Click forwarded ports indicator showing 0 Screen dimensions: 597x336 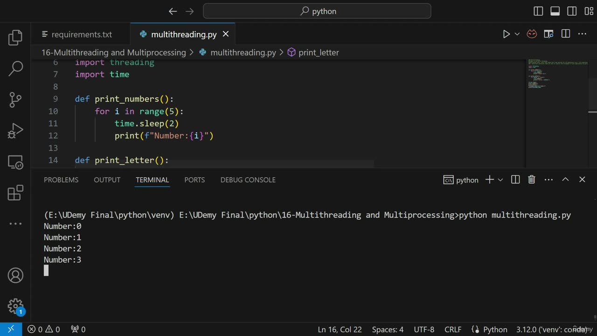tap(77, 329)
